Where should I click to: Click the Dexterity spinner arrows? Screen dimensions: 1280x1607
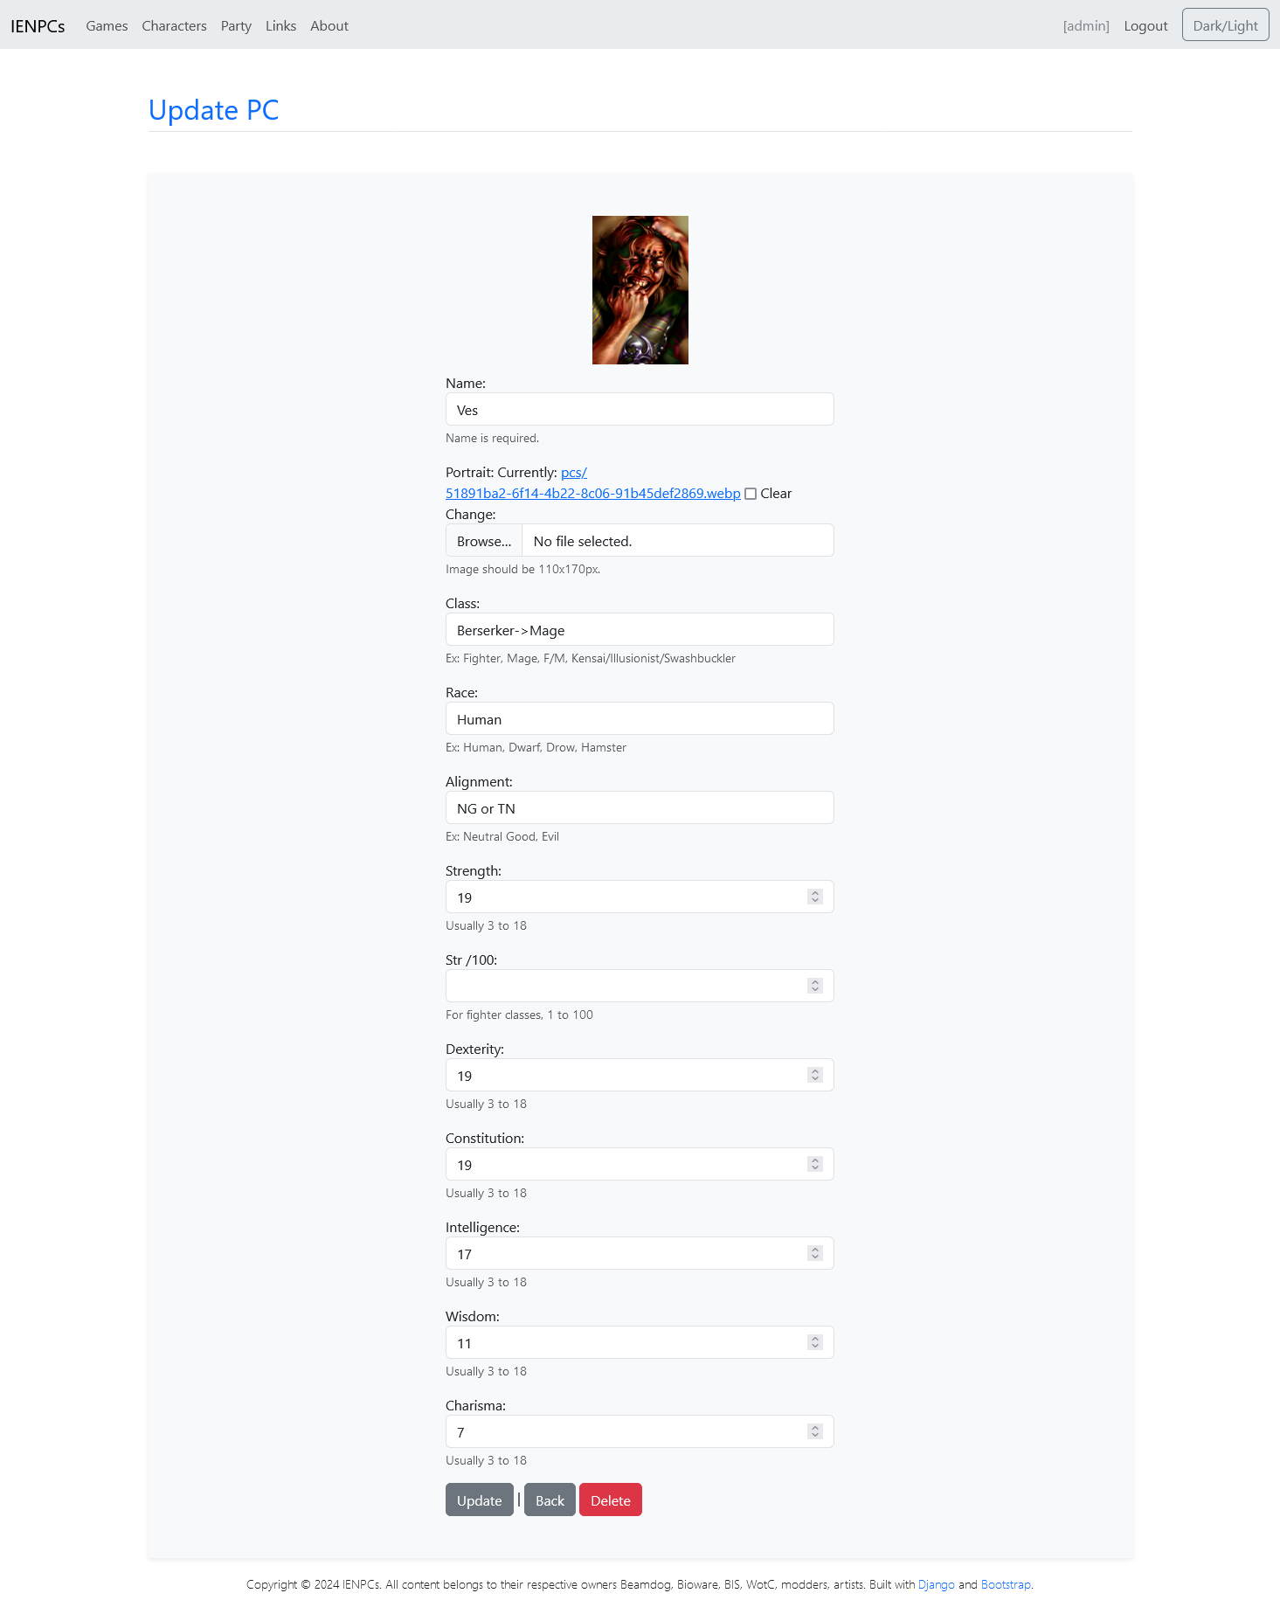coord(814,1075)
